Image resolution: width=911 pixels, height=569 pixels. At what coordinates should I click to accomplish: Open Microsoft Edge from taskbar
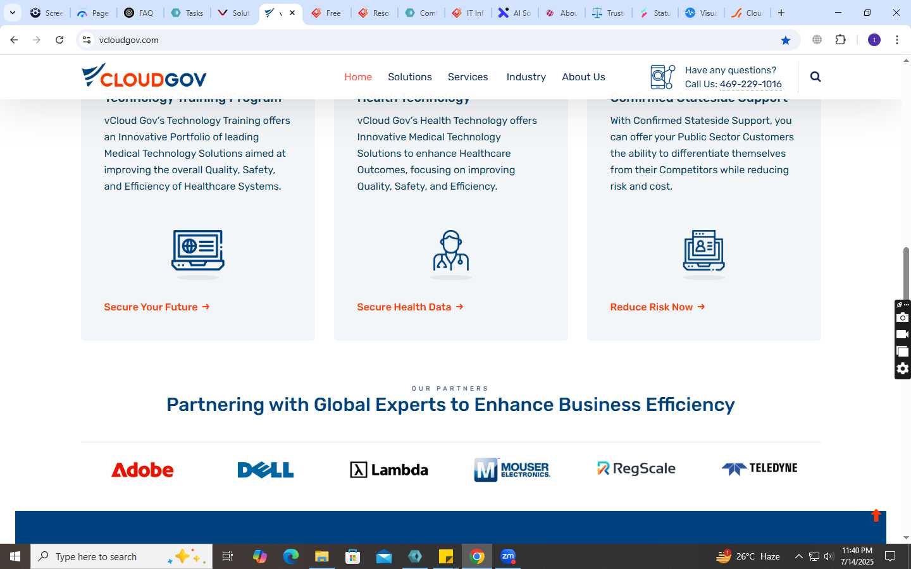click(291, 556)
